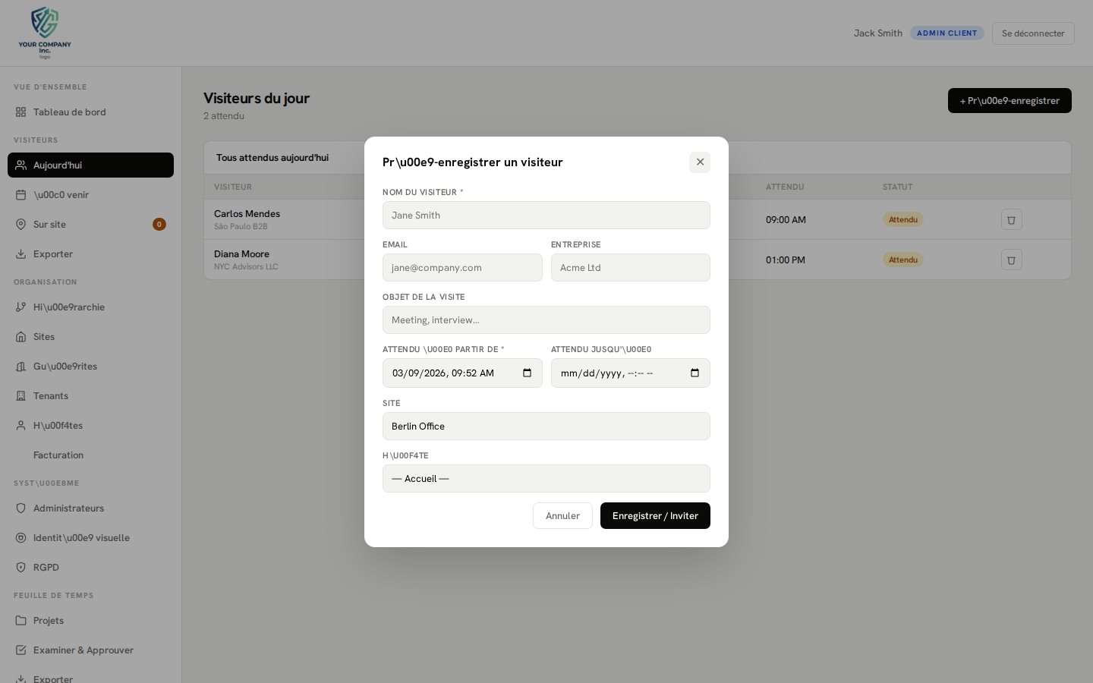1093x683 pixels.
Task: Click the ADMIN CLIENT badge next to Jack Smith
Action: pyautogui.click(x=947, y=33)
